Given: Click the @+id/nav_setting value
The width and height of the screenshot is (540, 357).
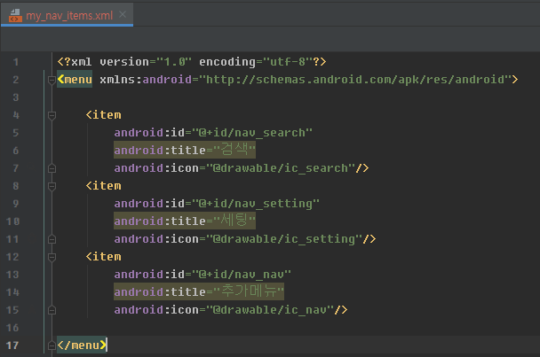Looking at the screenshot, I should coord(256,204).
